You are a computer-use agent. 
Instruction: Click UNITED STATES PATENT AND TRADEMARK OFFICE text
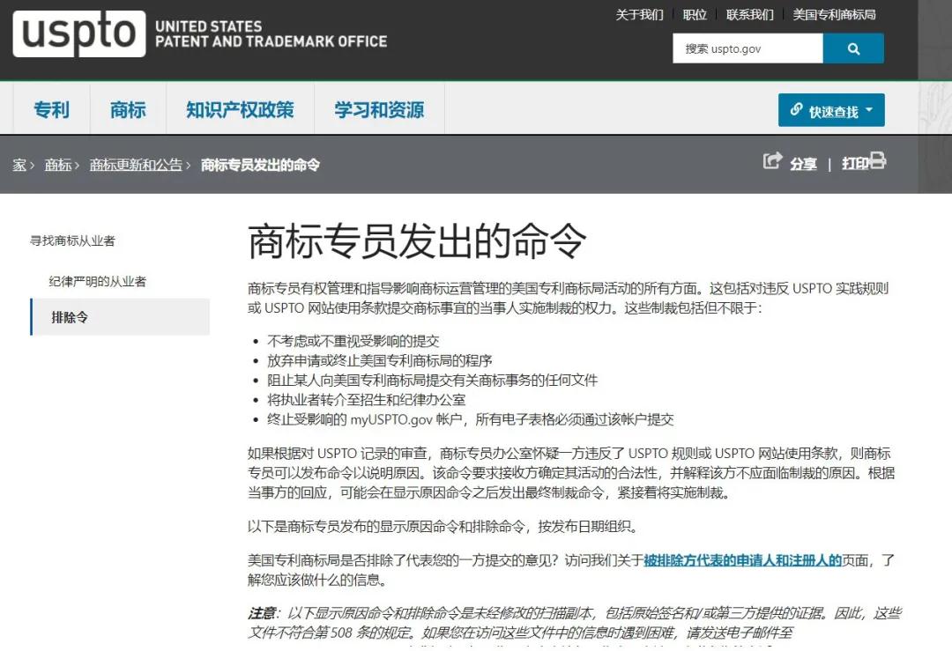coord(271,34)
